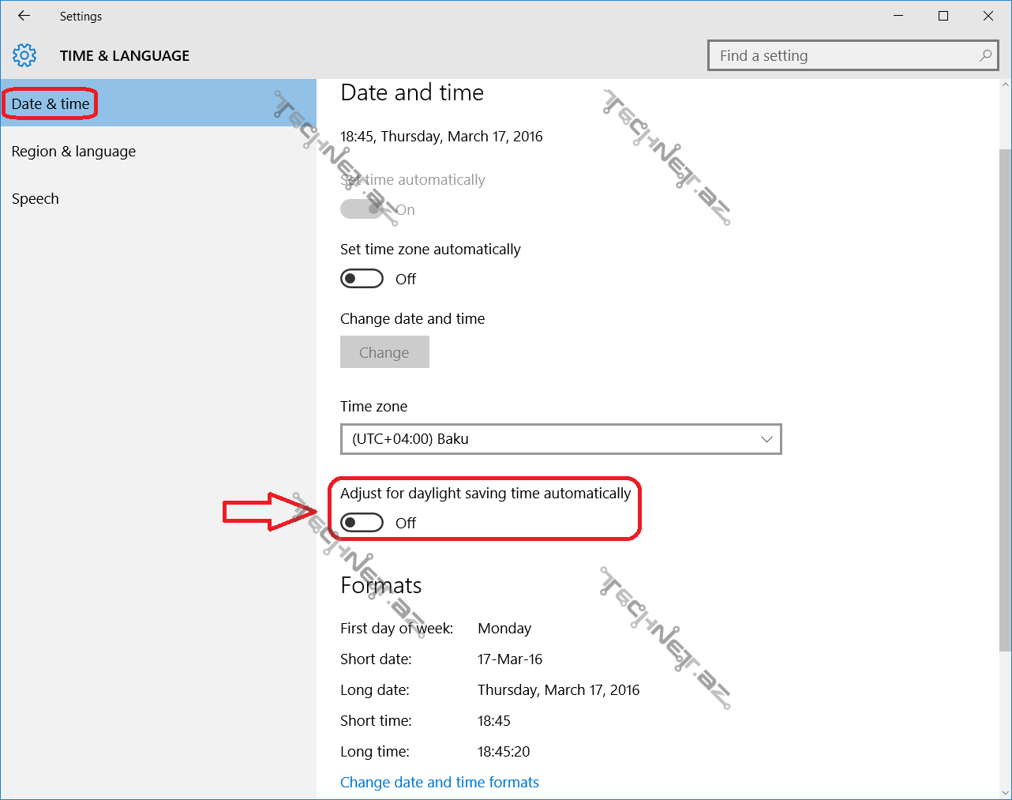The width and height of the screenshot is (1012, 800).
Task: Maximize the Settings window
Action: pos(943,16)
